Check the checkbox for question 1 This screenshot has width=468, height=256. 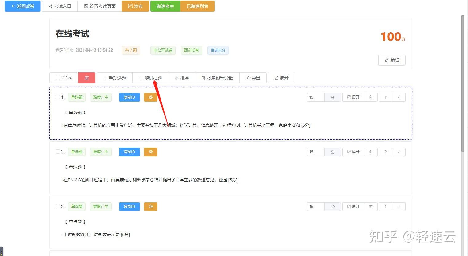[58, 97]
